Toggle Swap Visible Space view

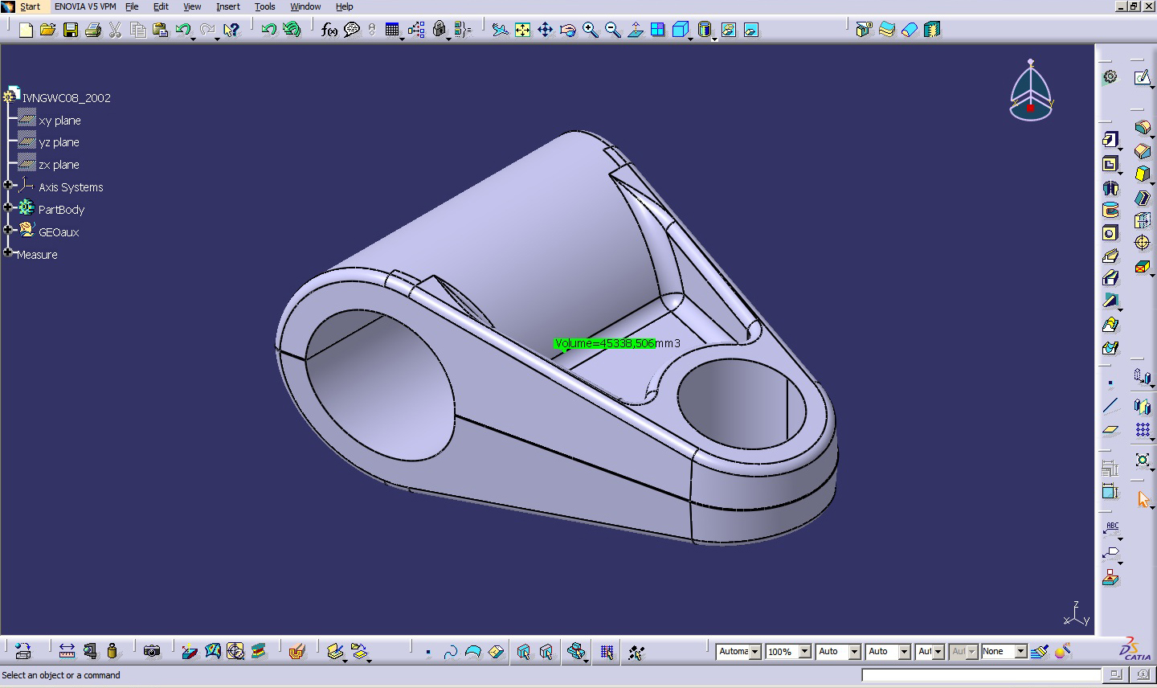(x=750, y=30)
